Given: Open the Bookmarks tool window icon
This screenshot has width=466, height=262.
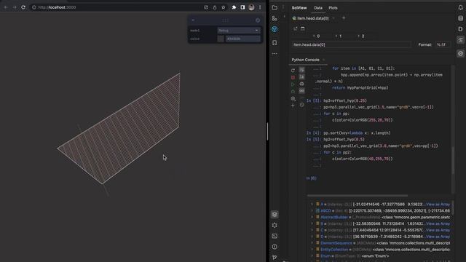Looking at the screenshot, I should 275,43.
